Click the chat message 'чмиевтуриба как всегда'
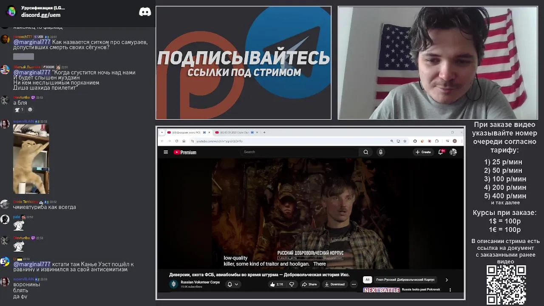Image resolution: width=544 pixels, height=306 pixels. coord(45,207)
